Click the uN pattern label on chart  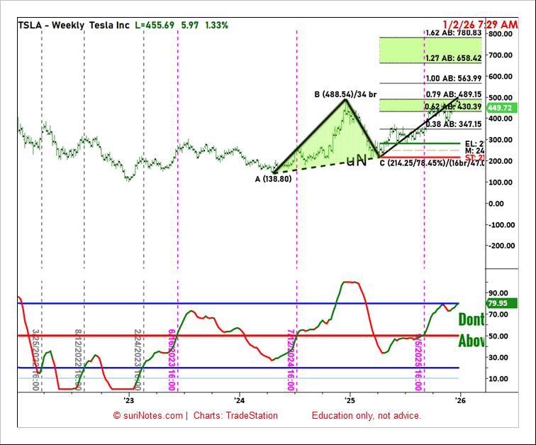356,161
